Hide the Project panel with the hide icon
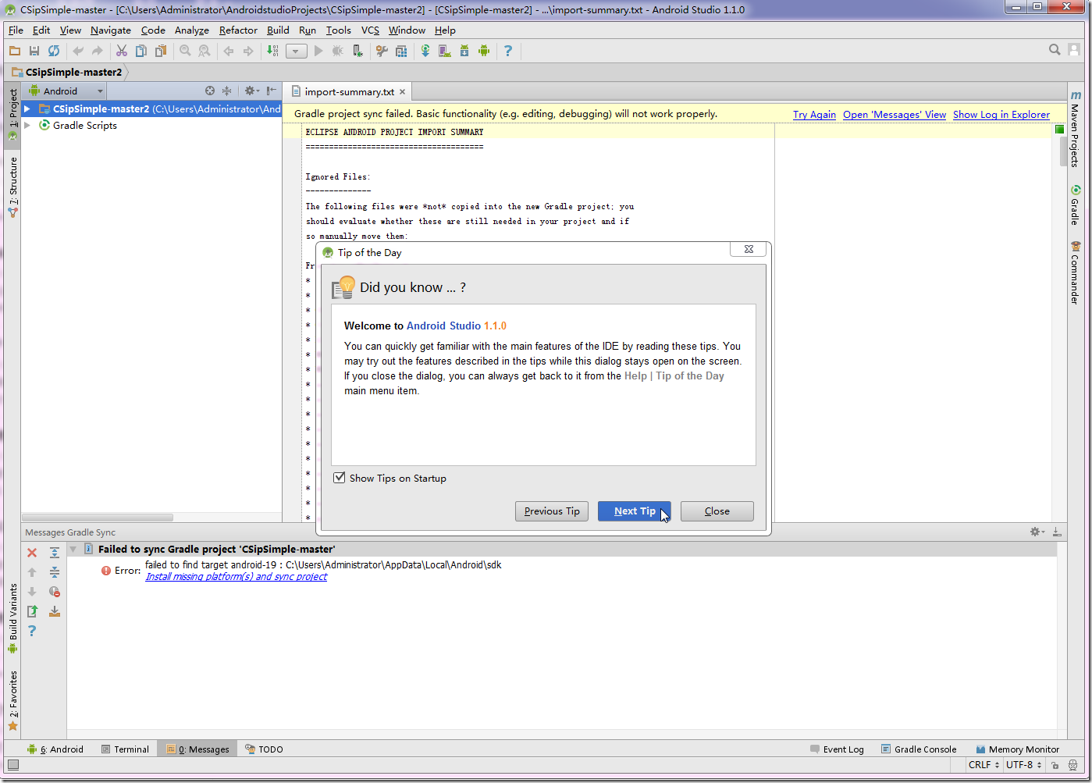The width and height of the screenshot is (1092, 783). pyautogui.click(x=271, y=91)
